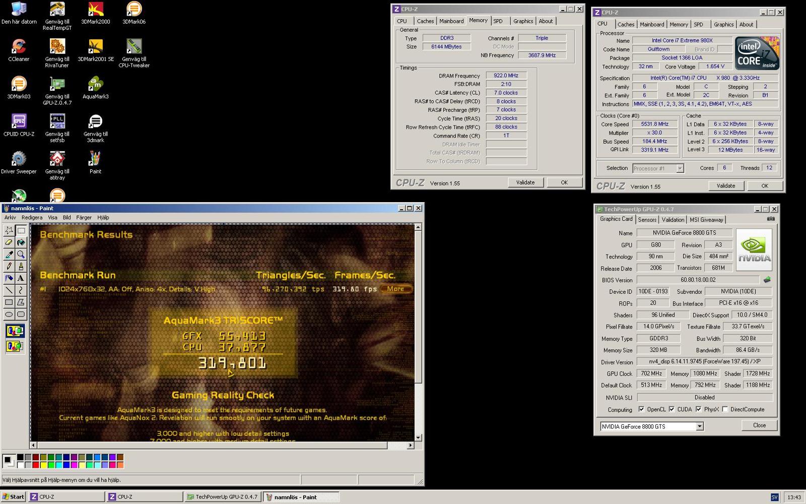Screen dimensions: 806x504
Task: Click the More button in the AquaMark results
Action: click(396, 289)
